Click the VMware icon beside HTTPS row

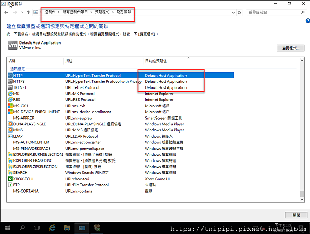(x=10, y=81)
